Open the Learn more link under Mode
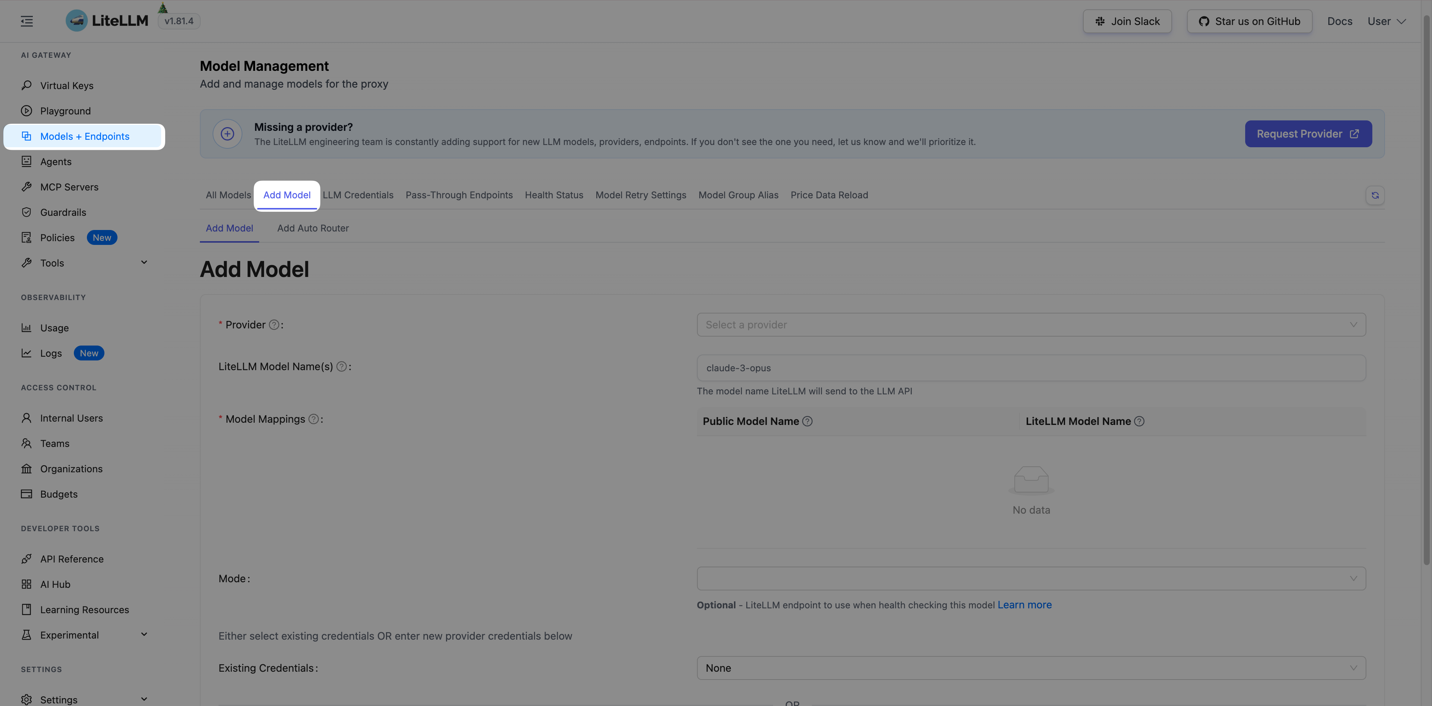1432x706 pixels. [x=1024, y=604]
